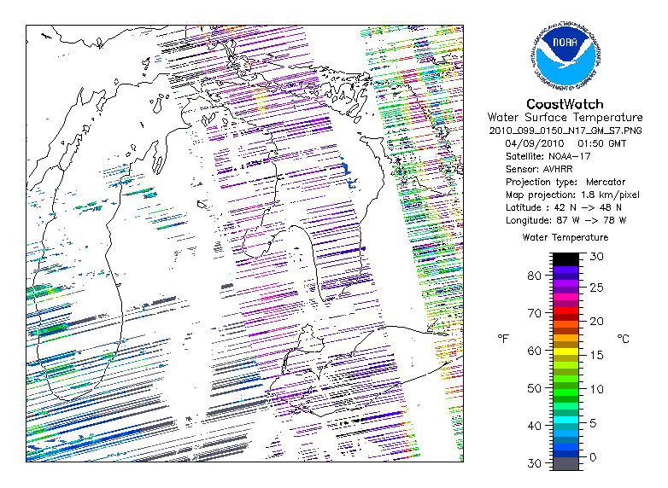Click Latitude : 42 N -> 48 N
This screenshot has width=668, height=488.
point(563,207)
